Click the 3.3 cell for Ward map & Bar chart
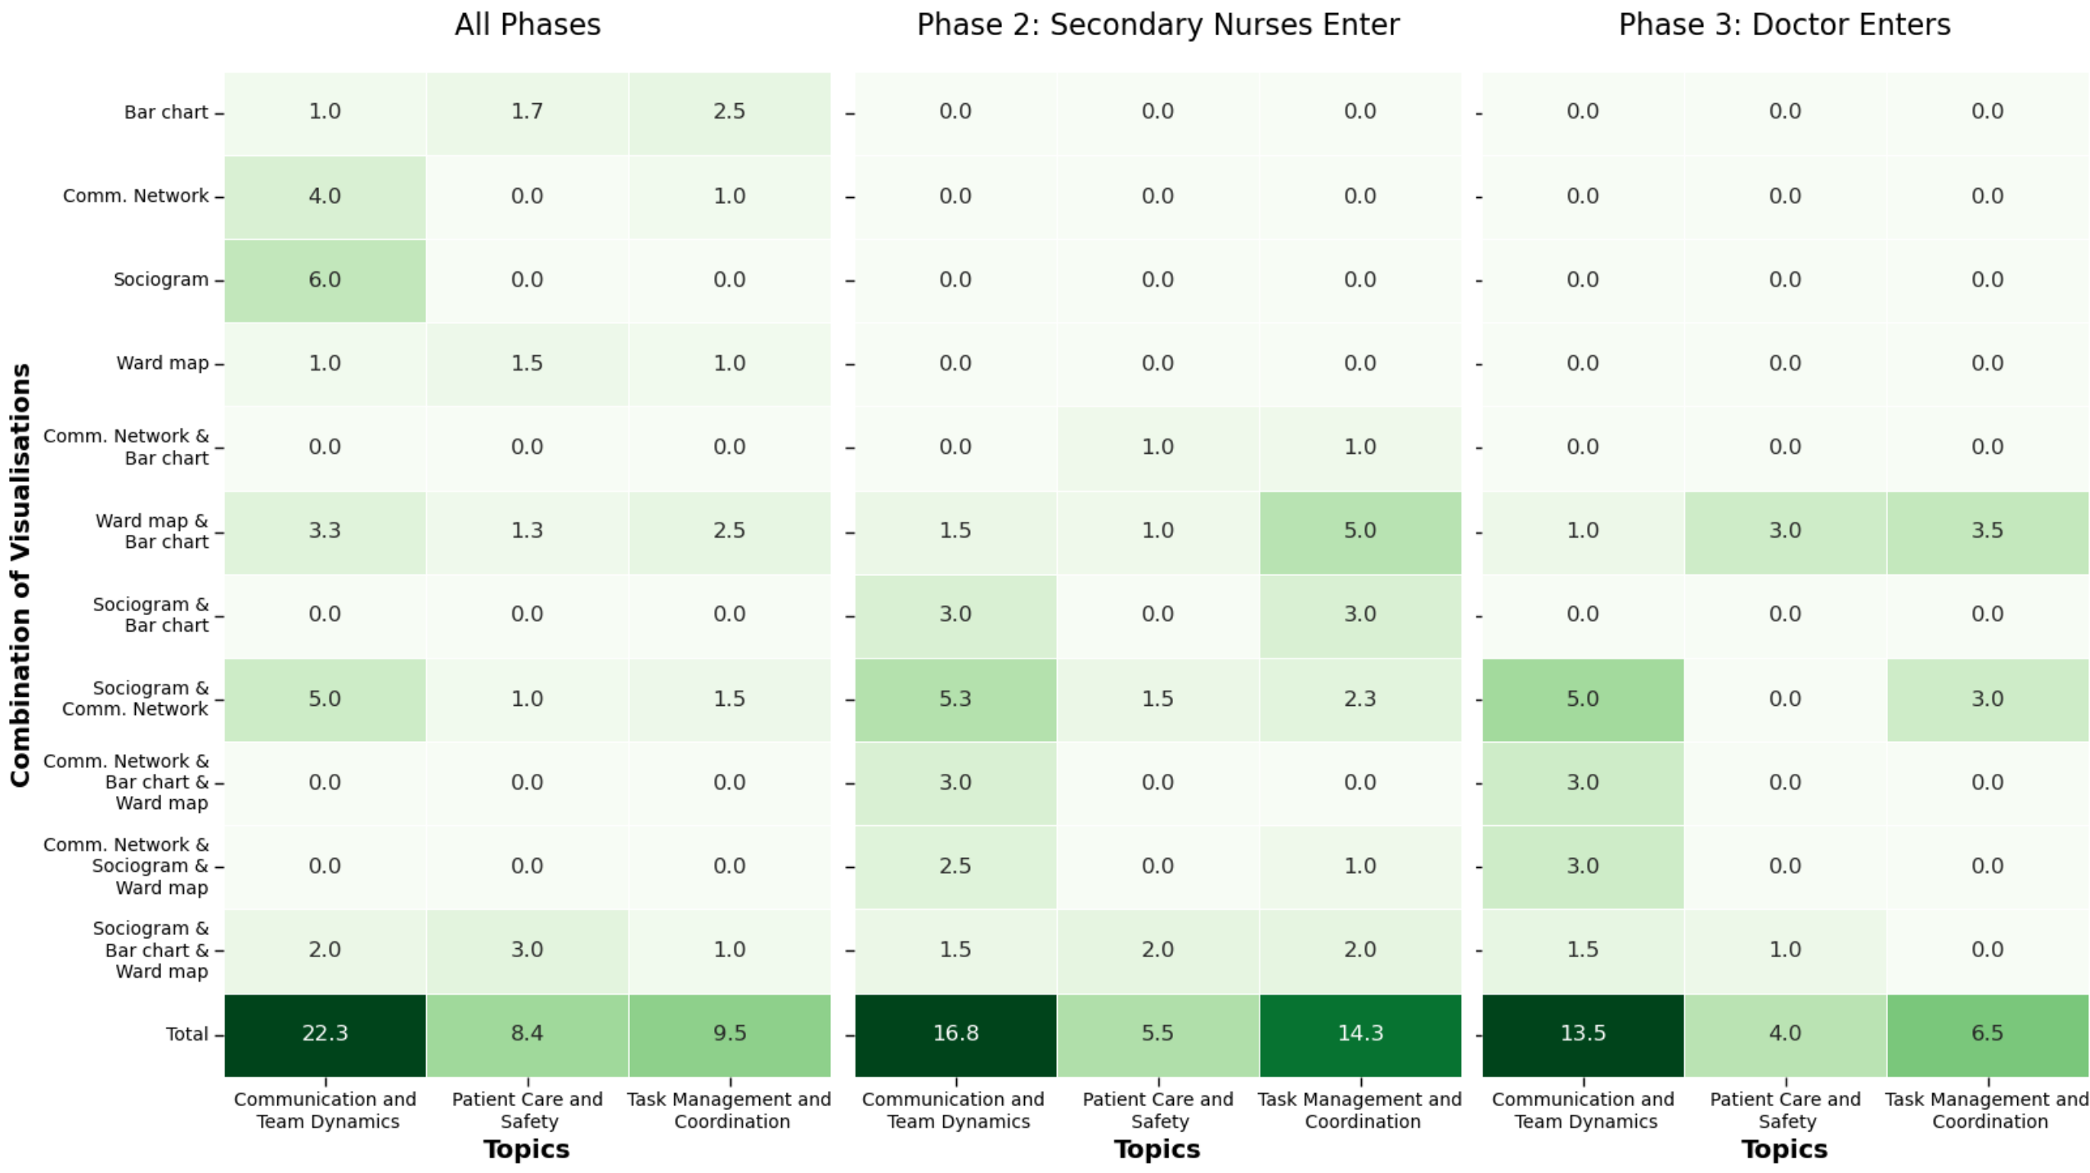 tap(325, 531)
